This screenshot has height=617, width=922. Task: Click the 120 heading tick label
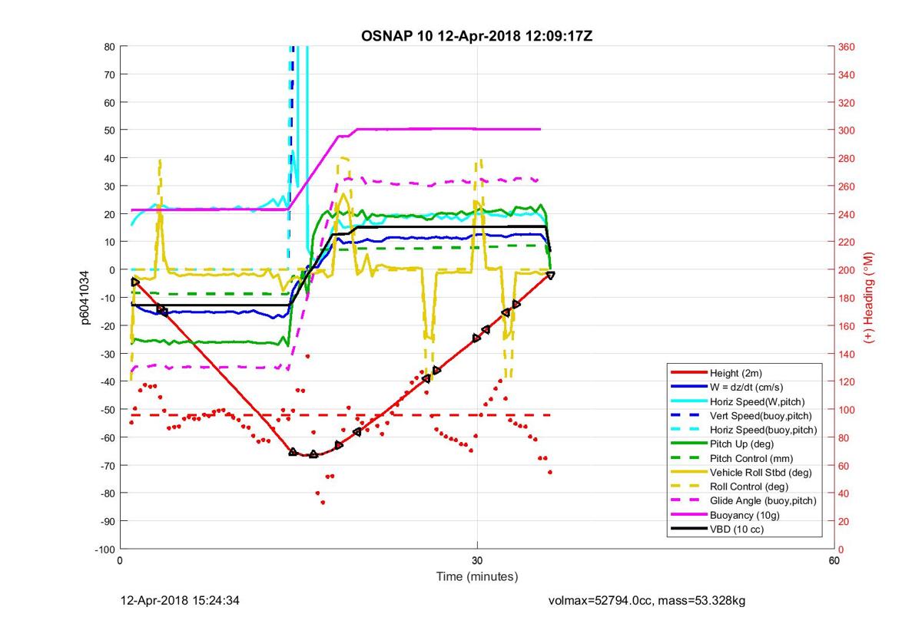point(847,382)
